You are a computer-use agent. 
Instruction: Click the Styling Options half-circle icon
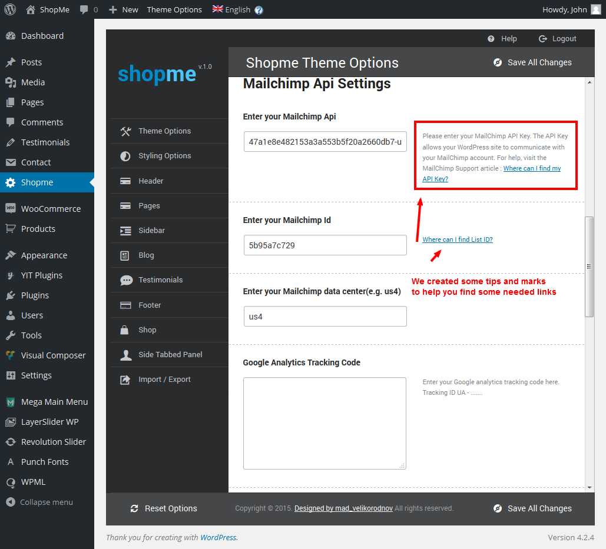[125, 156]
